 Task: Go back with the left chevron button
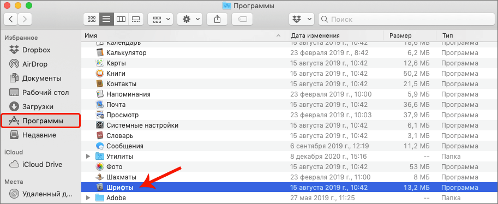point(11,19)
